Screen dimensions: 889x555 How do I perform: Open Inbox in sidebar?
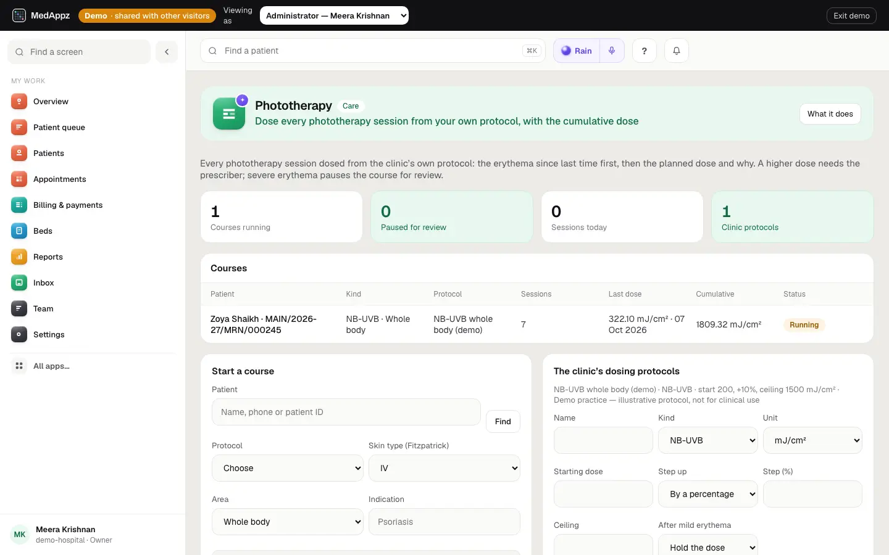pyautogui.click(x=93, y=282)
